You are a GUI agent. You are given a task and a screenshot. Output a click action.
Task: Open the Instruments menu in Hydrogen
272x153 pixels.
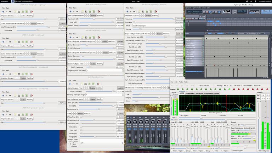click(x=196, y=7)
